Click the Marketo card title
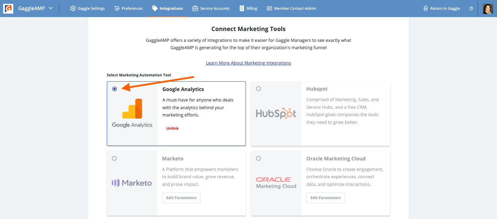This screenshot has width=497, height=219. [x=173, y=159]
